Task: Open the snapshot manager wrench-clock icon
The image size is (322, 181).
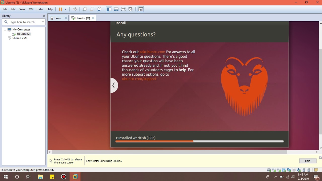Action: [x=99, y=9]
